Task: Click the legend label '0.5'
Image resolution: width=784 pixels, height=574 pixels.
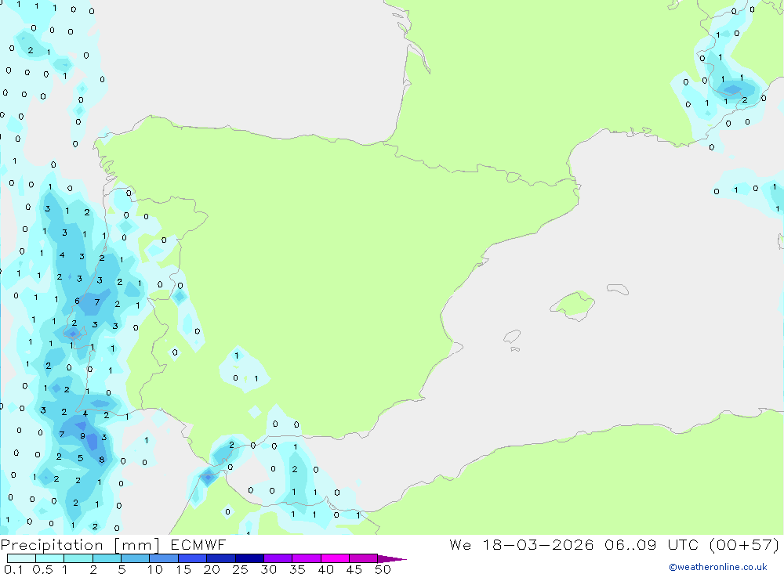Action: pyautogui.click(x=42, y=569)
